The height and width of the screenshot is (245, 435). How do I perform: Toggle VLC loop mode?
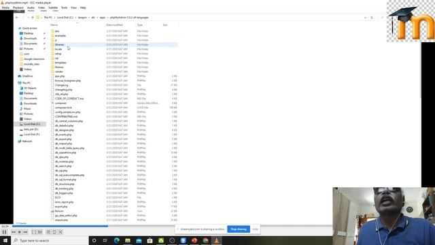[x=54, y=232]
